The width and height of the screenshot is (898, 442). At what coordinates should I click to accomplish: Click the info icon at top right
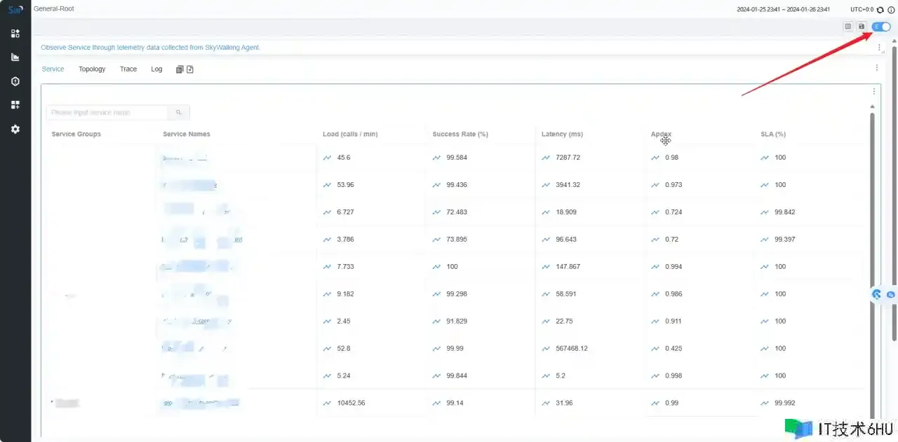(891, 10)
